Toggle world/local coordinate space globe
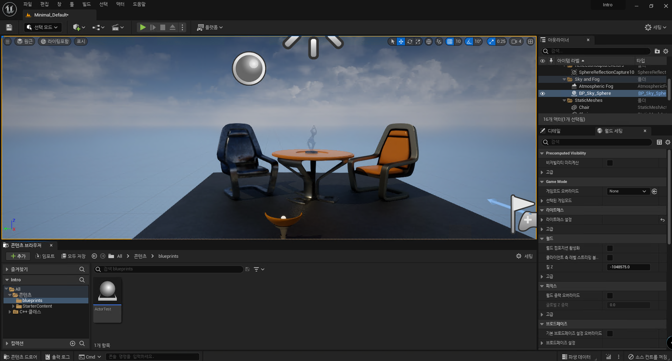The height and width of the screenshot is (361, 672). point(429,41)
